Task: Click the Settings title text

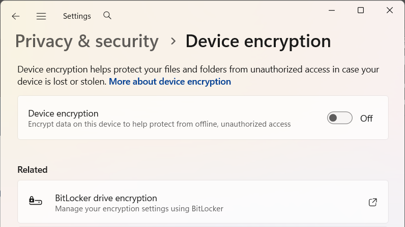Action: pos(77,16)
